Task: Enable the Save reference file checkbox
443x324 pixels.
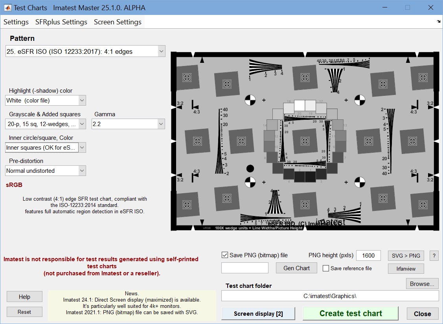Action: click(x=326, y=268)
